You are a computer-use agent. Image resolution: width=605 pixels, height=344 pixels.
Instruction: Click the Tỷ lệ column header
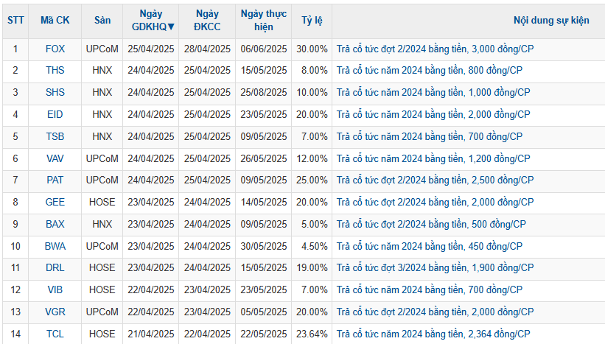pos(312,21)
